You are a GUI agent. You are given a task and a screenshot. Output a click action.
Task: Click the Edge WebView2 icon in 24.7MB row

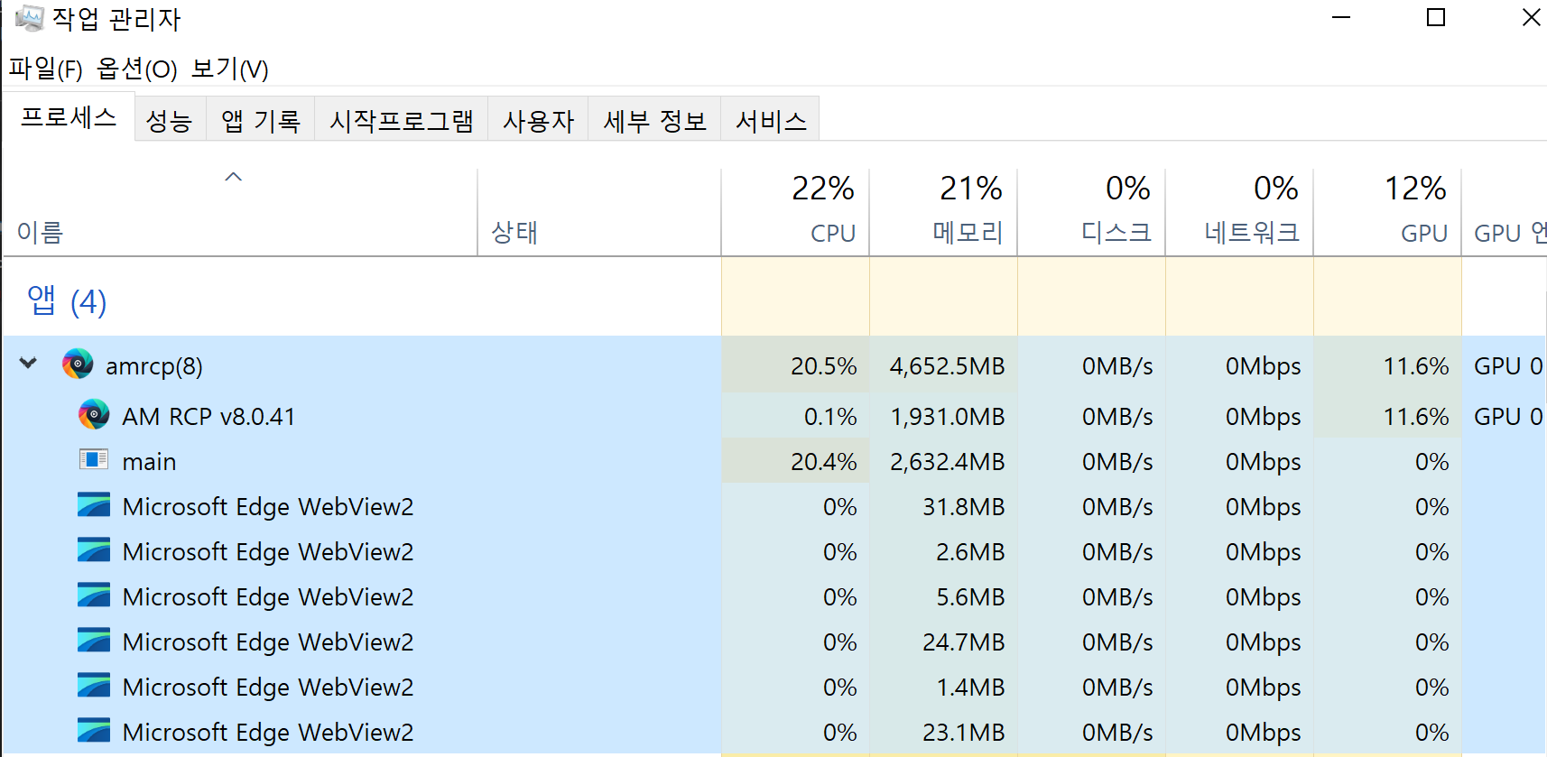pos(94,641)
